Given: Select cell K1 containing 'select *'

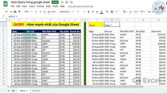Looking at the screenshot, I should 112,24.
